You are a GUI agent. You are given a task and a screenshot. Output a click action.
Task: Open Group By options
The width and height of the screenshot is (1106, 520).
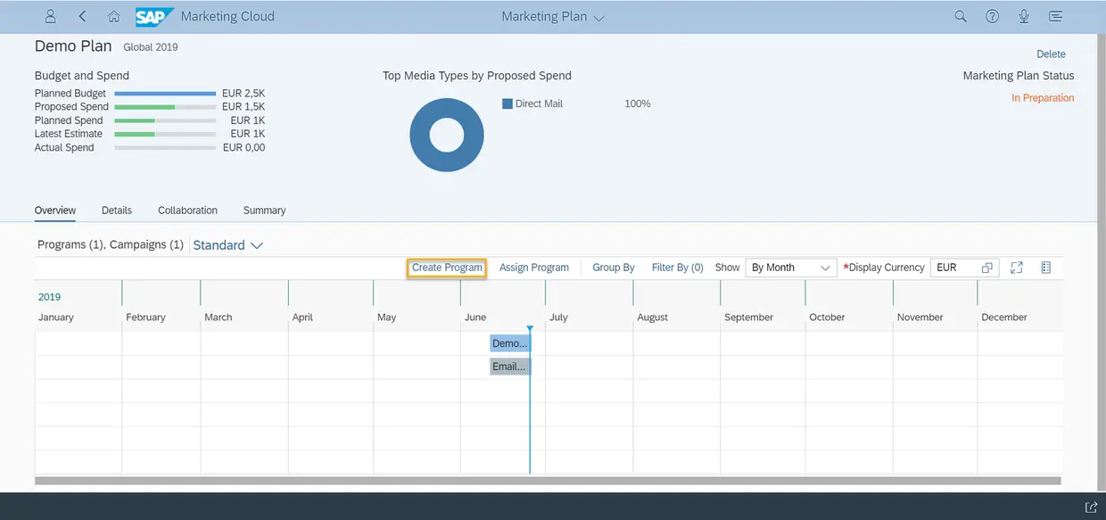click(x=614, y=268)
